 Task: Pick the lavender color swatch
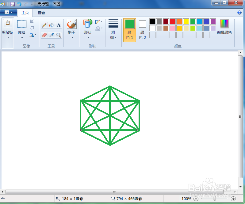click(213, 28)
